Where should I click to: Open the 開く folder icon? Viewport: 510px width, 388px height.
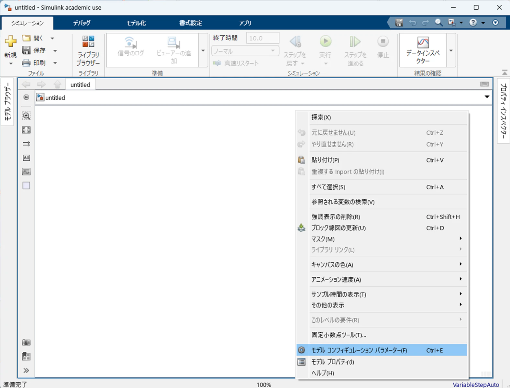coord(27,38)
